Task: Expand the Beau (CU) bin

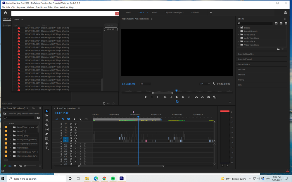Action: 10,131
